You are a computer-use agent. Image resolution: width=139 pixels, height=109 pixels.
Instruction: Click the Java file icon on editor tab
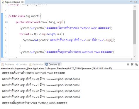[3, 2]
